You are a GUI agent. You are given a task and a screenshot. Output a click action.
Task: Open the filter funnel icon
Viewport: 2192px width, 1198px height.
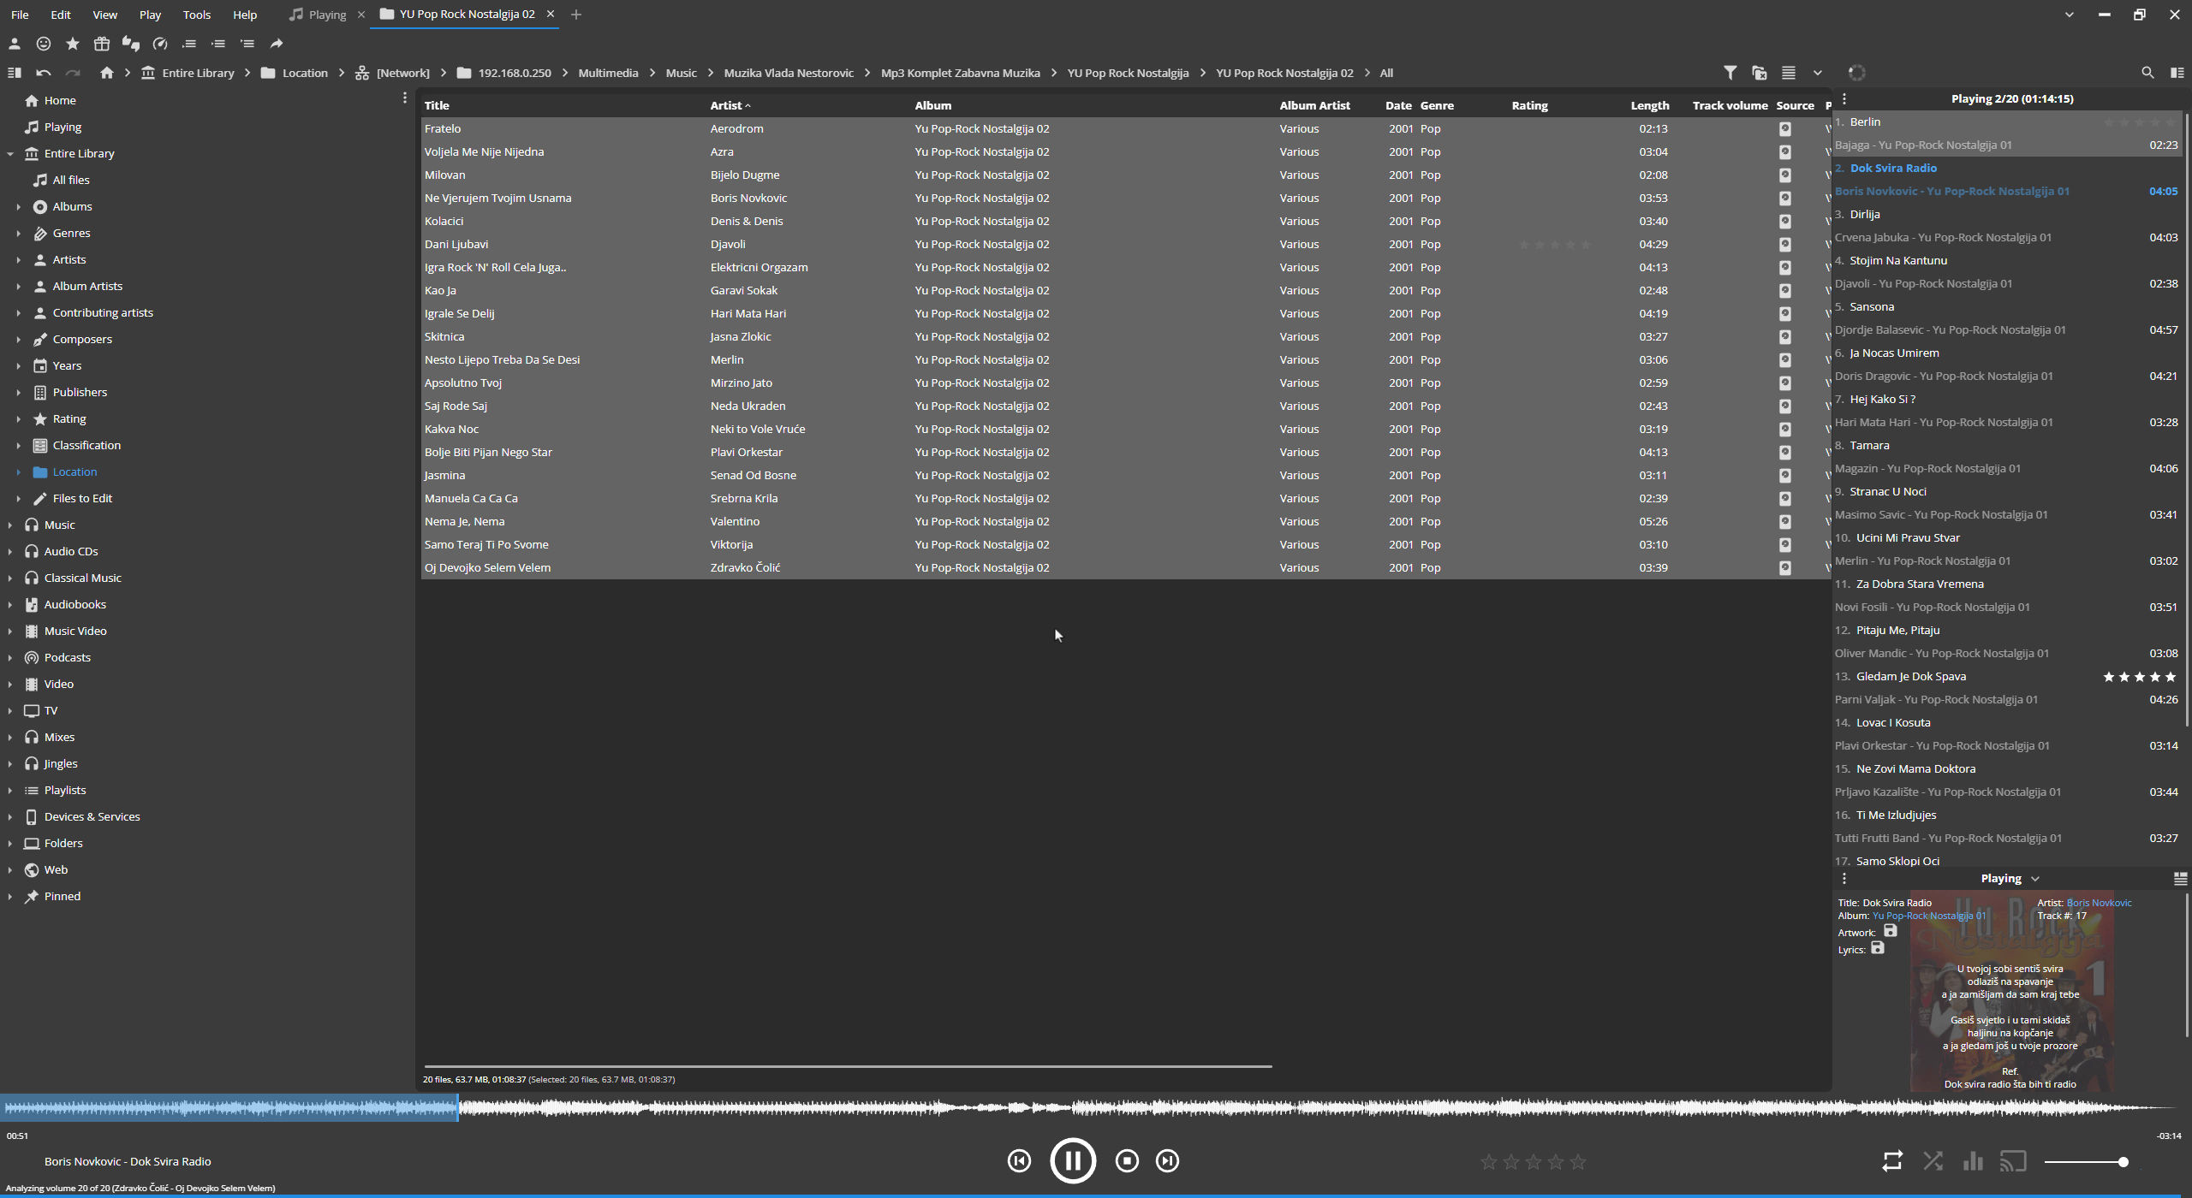[1730, 73]
